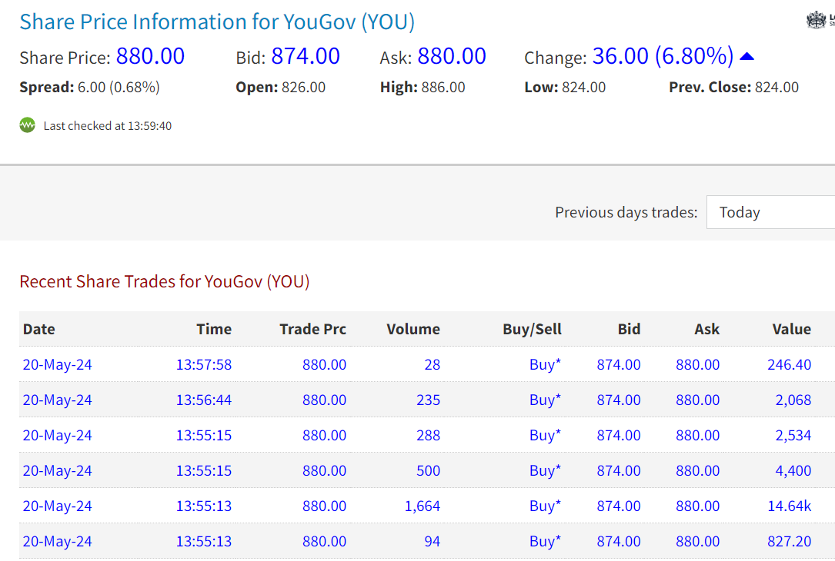Image resolution: width=835 pixels, height=561 pixels.
Task: Click the trade value 2,534
Action: point(793,436)
